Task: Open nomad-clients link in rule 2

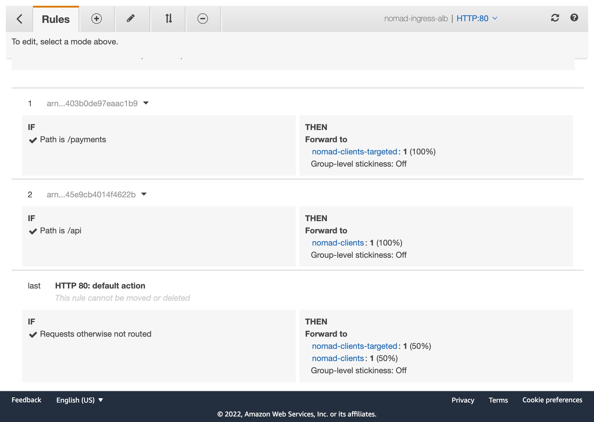Action: click(x=338, y=243)
